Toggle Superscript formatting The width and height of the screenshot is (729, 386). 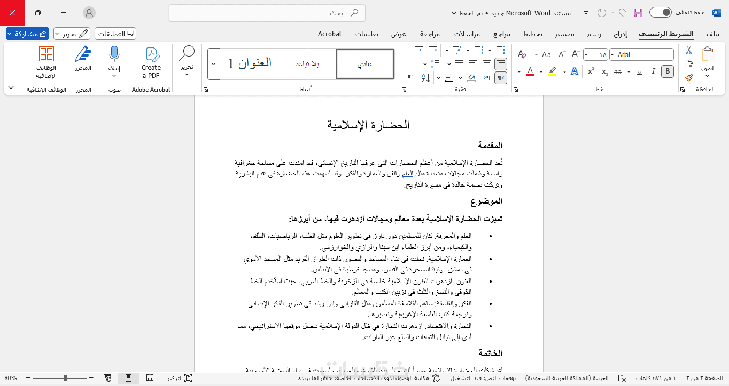[x=591, y=71]
